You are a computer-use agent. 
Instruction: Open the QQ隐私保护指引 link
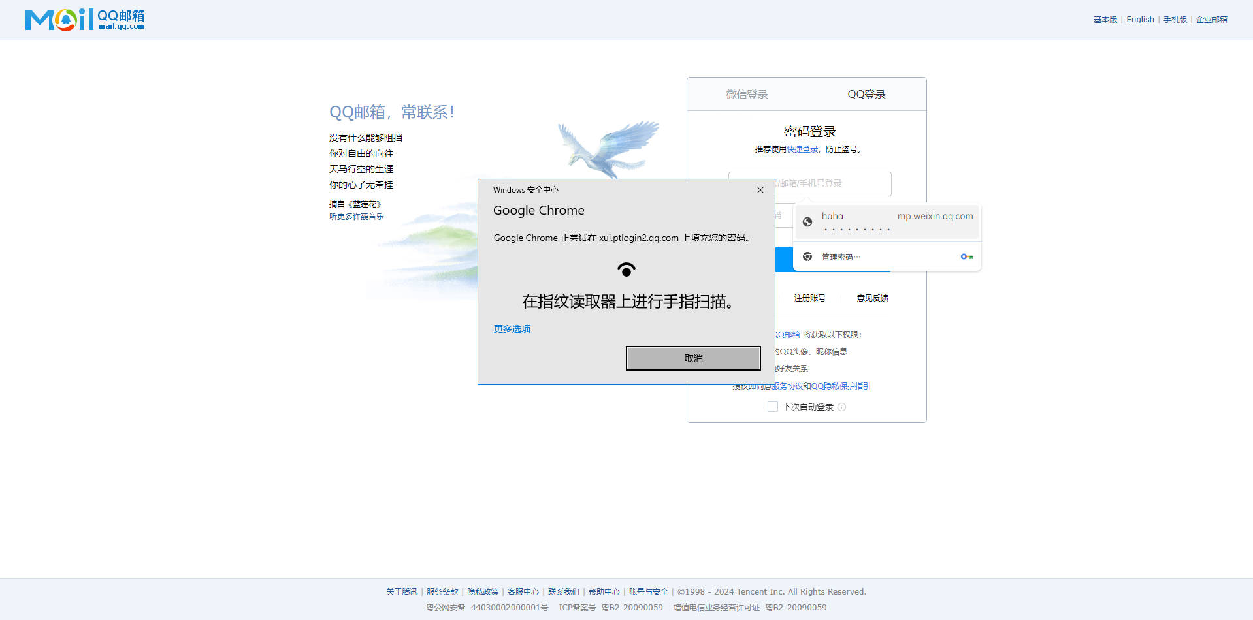(x=841, y=386)
